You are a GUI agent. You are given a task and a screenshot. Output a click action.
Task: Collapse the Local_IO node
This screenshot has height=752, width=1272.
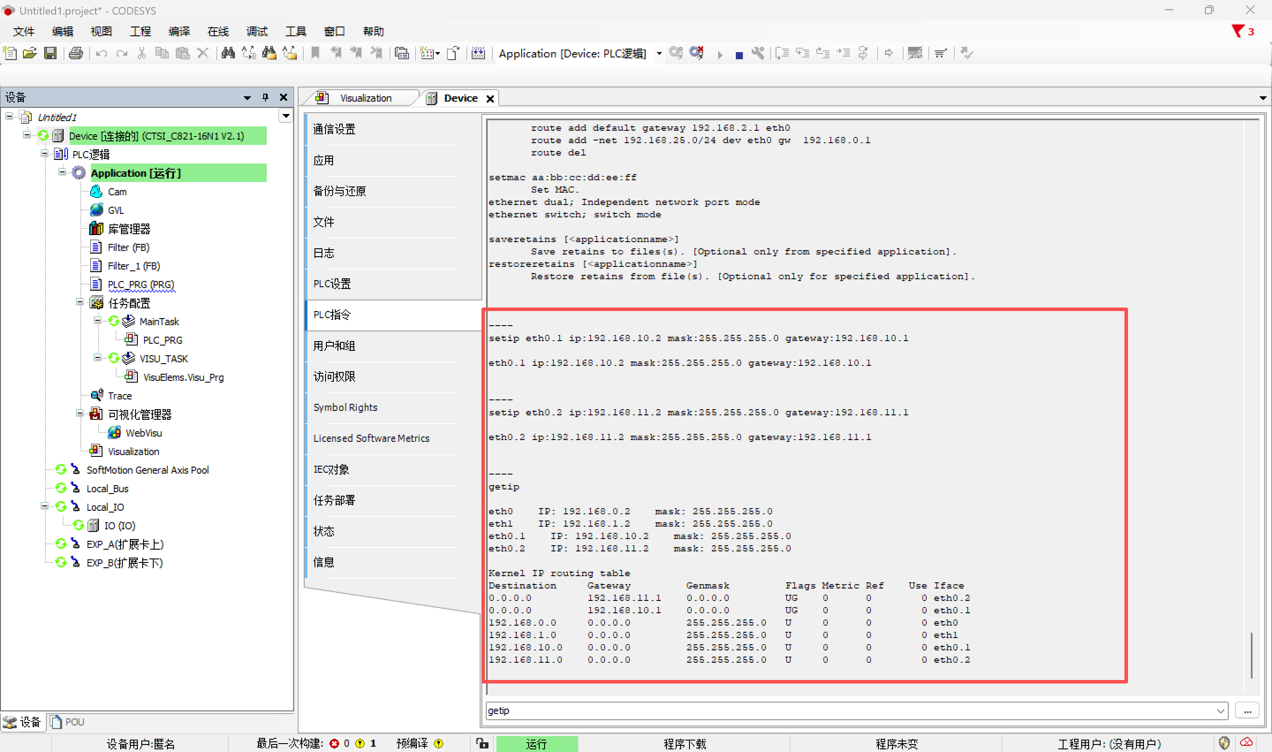click(x=45, y=506)
